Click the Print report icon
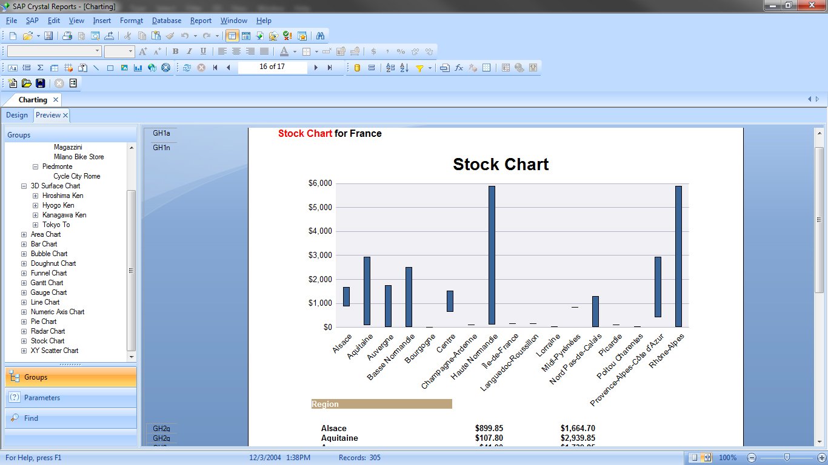This screenshot has width=828, height=465. [67, 36]
